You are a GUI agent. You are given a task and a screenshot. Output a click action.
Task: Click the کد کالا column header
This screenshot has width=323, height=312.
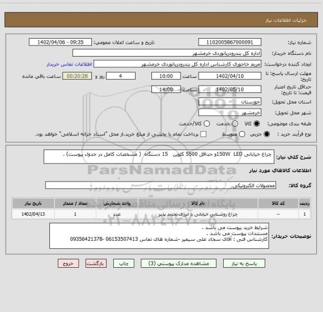tap(278, 203)
